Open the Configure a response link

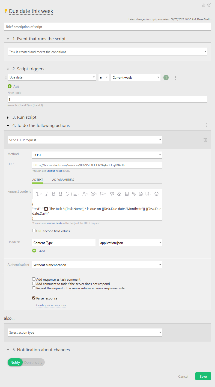[x=51, y=305]
